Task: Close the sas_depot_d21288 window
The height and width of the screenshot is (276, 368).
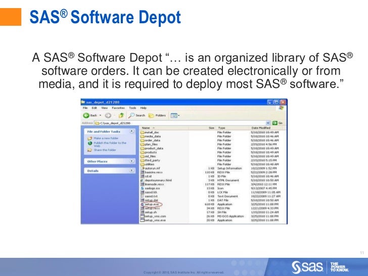Action: click(283, 102)
